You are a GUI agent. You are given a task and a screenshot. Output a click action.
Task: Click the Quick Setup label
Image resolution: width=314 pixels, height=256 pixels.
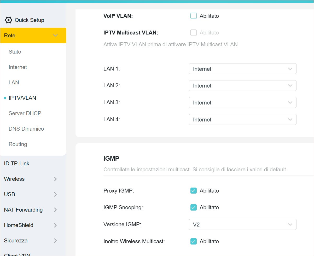tap(29, 20)
